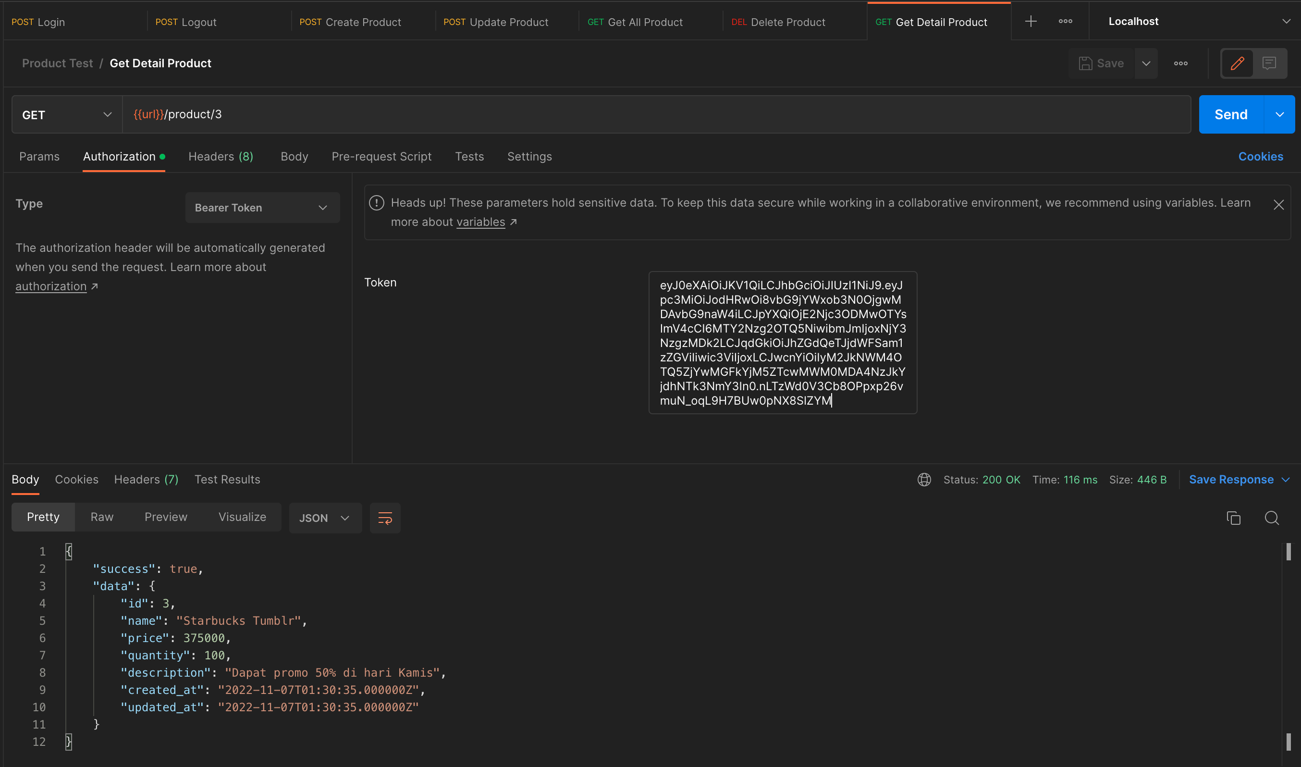Switch to the Headers (8) request tab
The image size is (1301, 767).
coord(221,157)
